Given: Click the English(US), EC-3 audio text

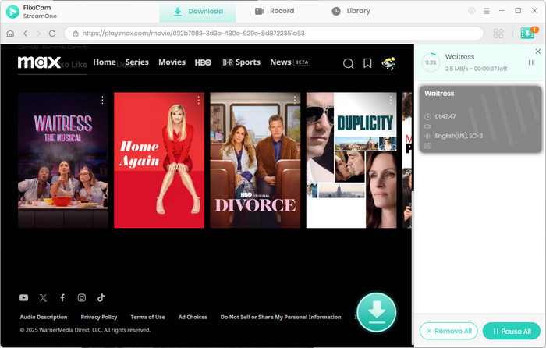Looking at the screenshot, I should [x=459, y=136].
